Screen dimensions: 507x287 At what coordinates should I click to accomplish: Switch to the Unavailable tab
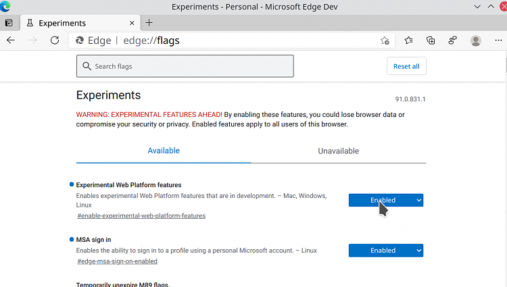pyautogui.click(x=338, y=151)
